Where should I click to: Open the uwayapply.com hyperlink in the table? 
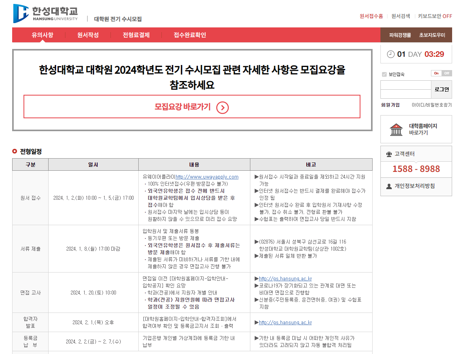(207, 177)
